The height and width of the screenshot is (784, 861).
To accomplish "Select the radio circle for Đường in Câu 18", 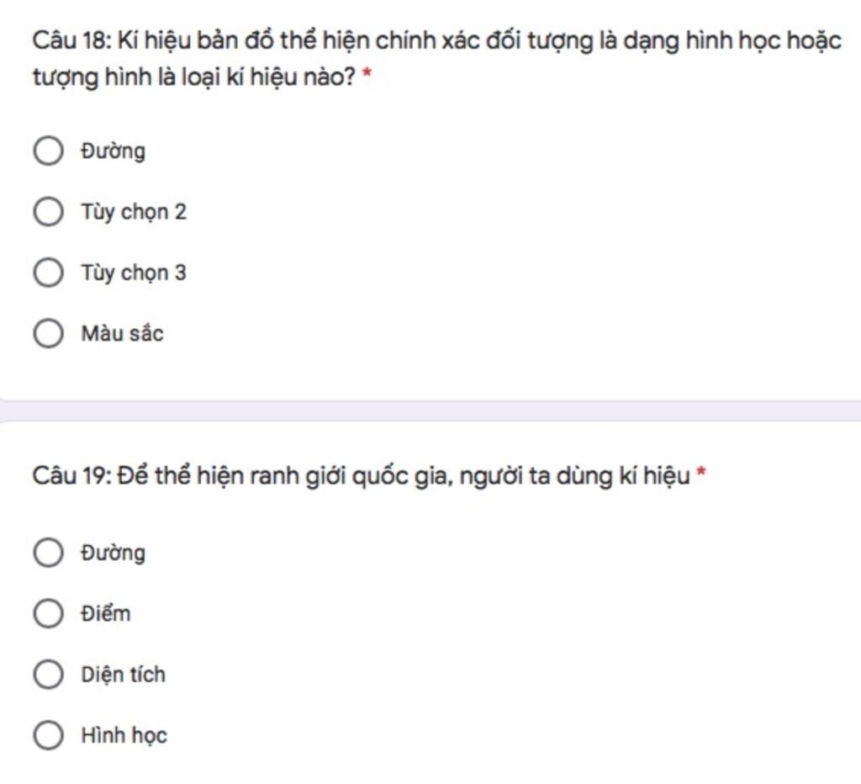I will point(48,151).
